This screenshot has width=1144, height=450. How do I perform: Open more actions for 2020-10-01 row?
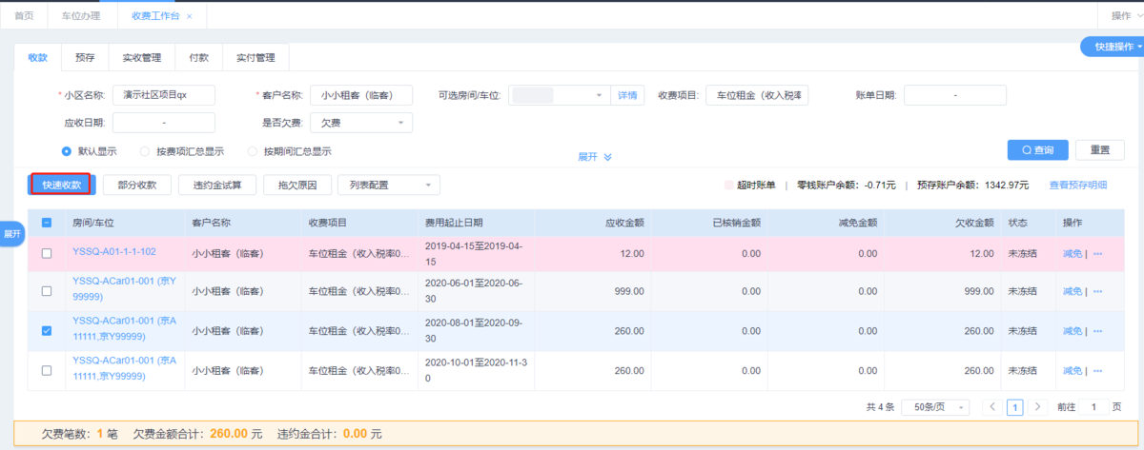click(x=1097, y=370)
